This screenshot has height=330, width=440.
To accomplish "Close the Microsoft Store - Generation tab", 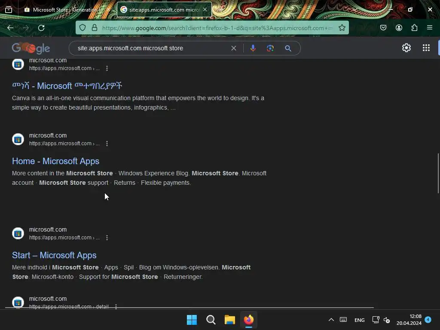I will click(x=108, y=10).
